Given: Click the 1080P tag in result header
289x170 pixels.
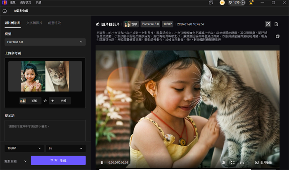Looking at the screenshot, I should click(x=168, y=24).
